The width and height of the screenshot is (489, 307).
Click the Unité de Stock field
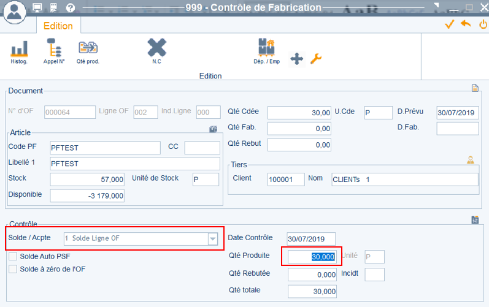206,180
